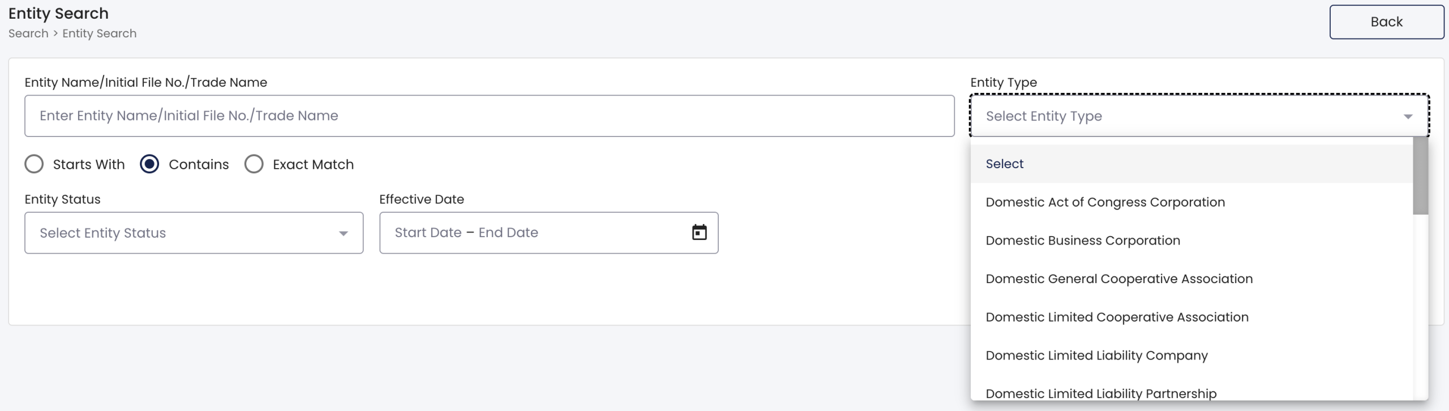Open the Effective Date calendar icon
The width and height of the screenshot is (1449, 411).
pyautogui.click(x=699, y=232)
